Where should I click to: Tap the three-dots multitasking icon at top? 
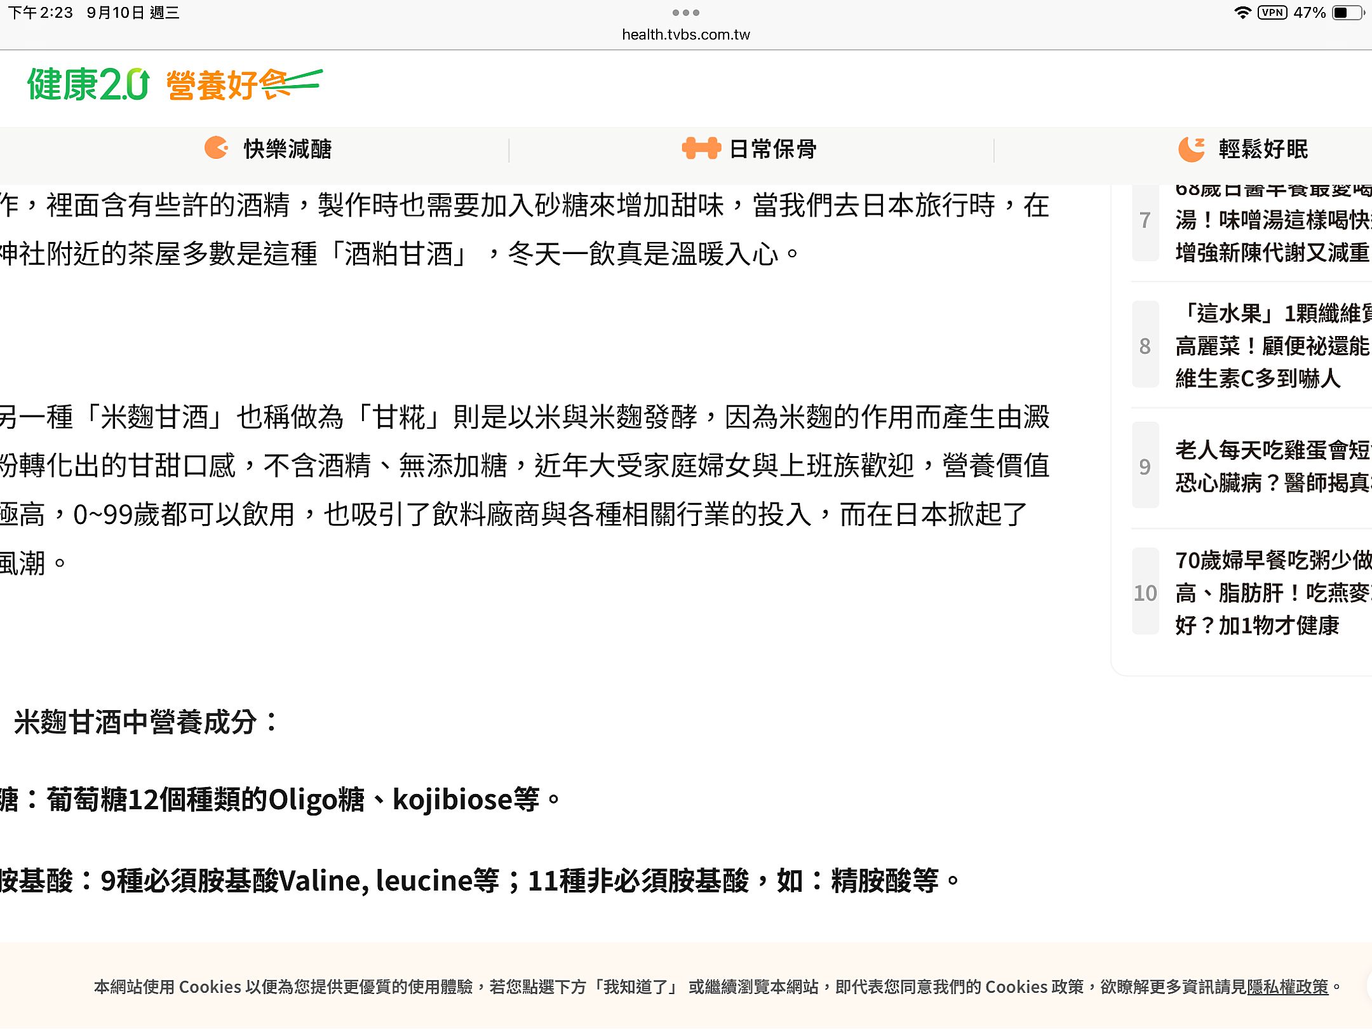point(685,13)
